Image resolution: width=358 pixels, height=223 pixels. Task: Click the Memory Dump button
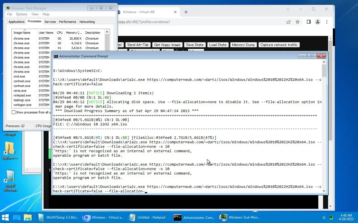[243, 45]
